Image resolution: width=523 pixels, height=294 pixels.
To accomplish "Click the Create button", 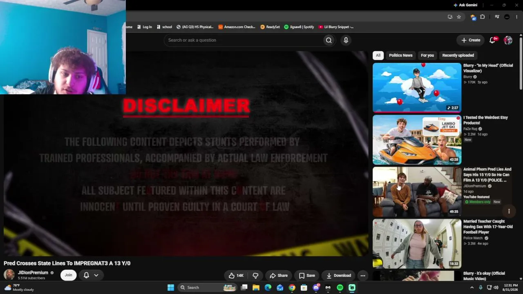I will pos(470,40).
